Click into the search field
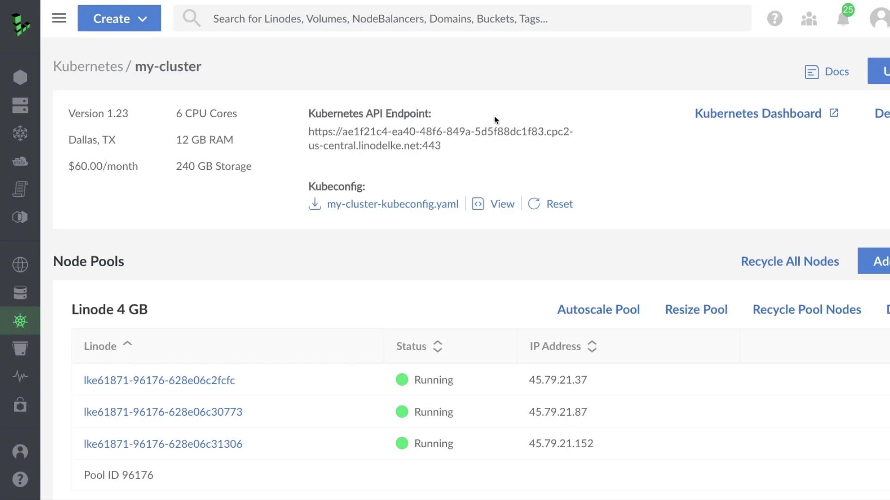This screenshot has height=500, width=890. (x=461, y=19)
